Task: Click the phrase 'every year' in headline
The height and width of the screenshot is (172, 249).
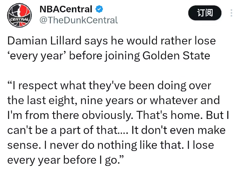Action: [x=35, y=56]
